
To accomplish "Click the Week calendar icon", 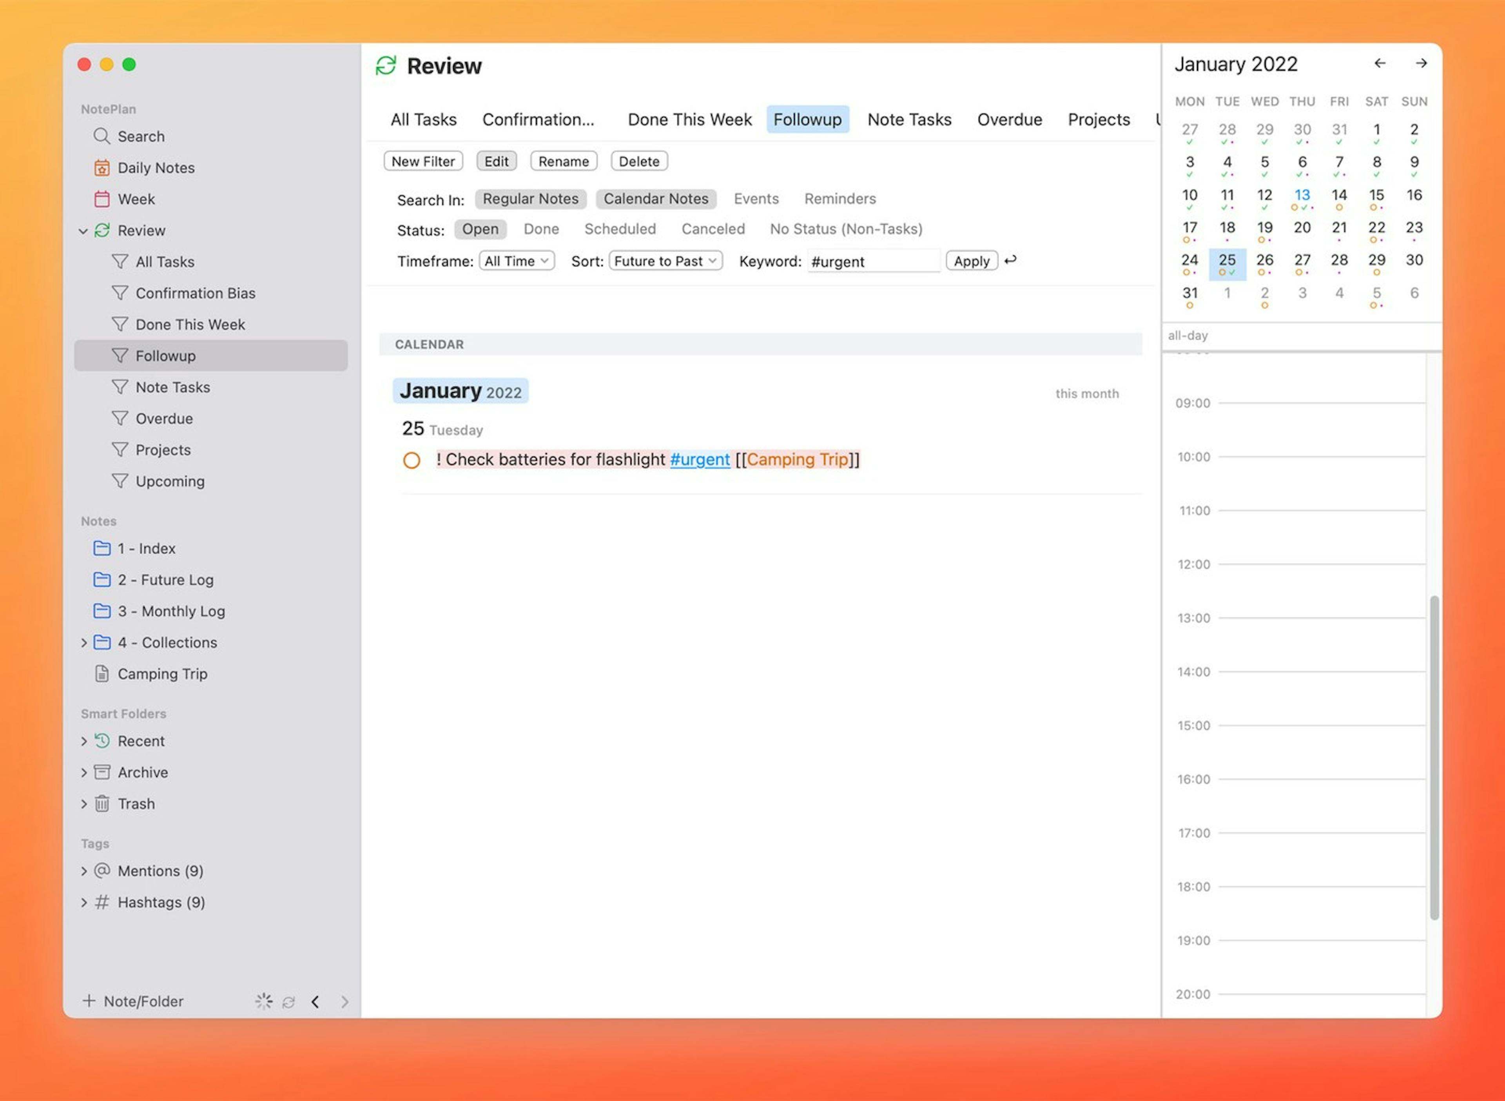I will pyautogui.click(x=101, y=199).
